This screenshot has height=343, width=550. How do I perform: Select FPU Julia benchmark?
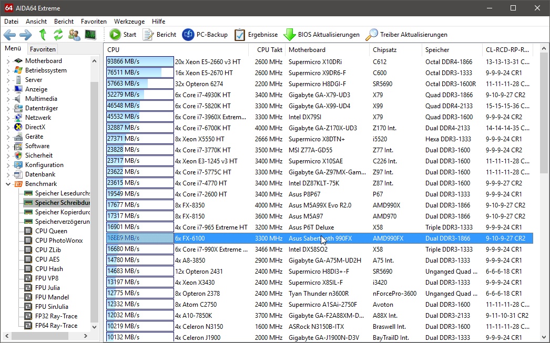coord(47,288)
